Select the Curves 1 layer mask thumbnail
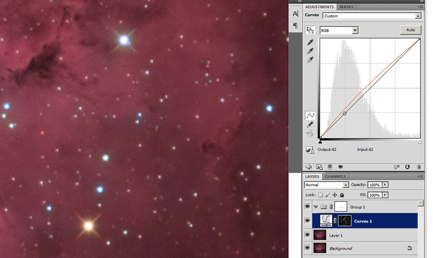Screen dimensions: 433x258 point(345,221)
